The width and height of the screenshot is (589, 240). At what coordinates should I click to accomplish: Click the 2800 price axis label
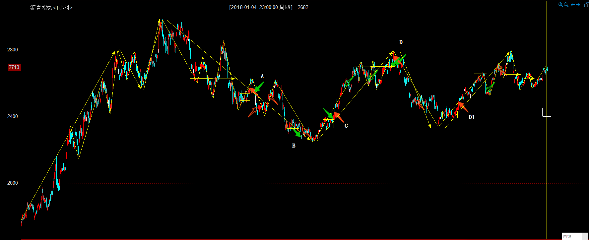pyautogui.click(x=13, y=50)
